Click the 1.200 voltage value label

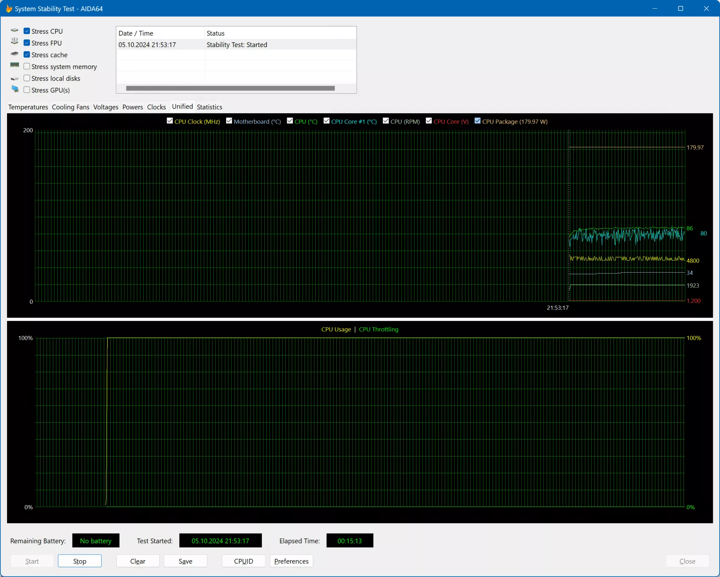point(693,301)
